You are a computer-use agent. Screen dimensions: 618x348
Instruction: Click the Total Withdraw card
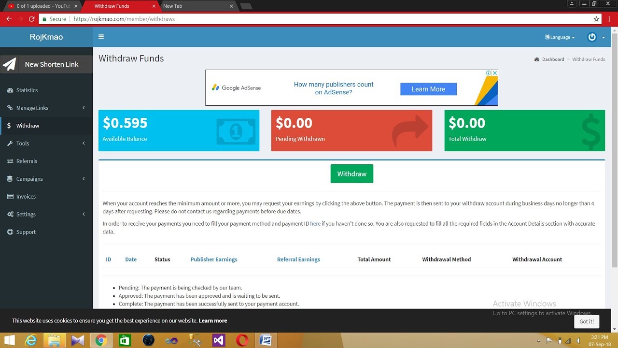[525, 130]
